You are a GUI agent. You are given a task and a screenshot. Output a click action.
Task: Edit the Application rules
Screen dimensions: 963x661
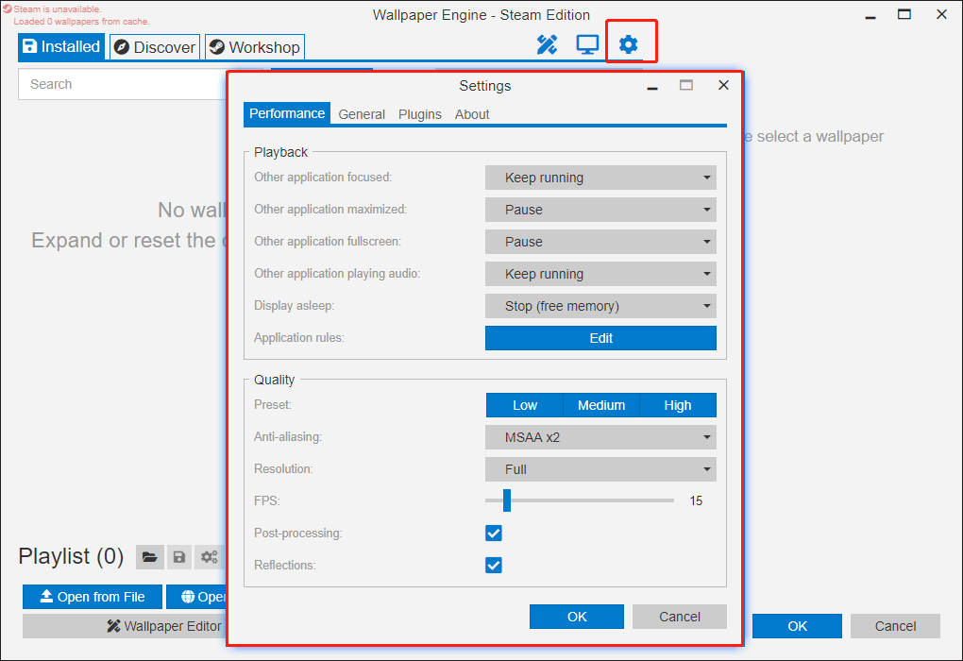(600, 338)
